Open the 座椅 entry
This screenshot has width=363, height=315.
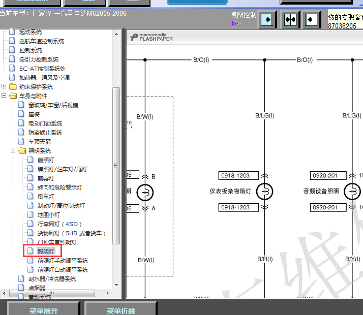34,114
